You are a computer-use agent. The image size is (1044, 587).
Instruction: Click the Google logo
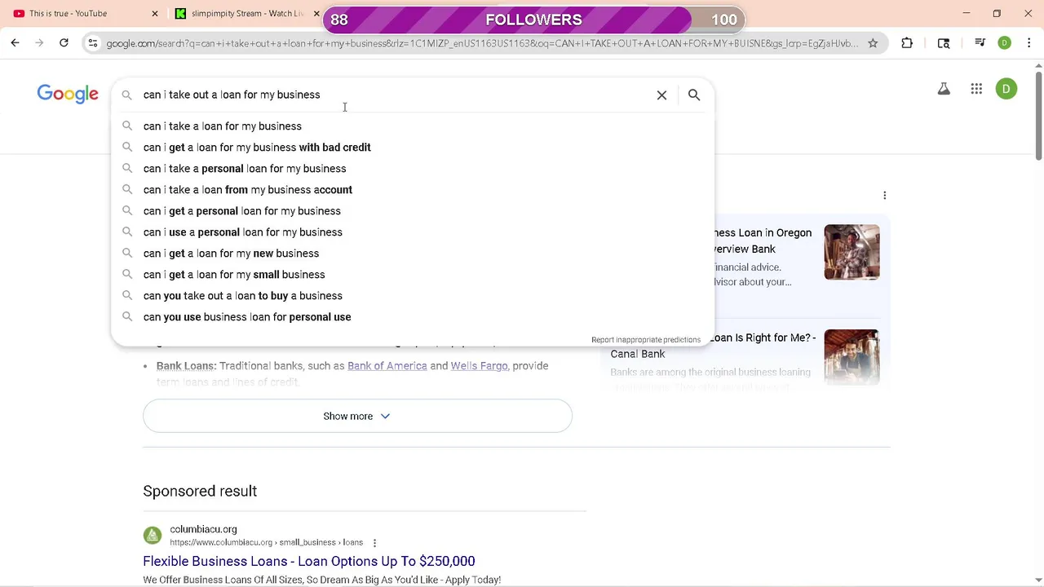[68, 94]
